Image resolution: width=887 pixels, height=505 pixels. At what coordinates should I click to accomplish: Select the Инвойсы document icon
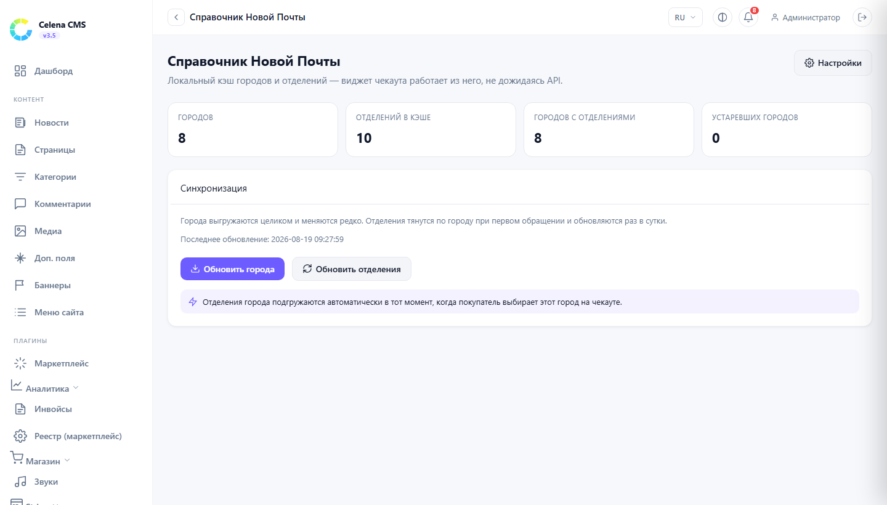pyautogui.click(x=20, y=409)
